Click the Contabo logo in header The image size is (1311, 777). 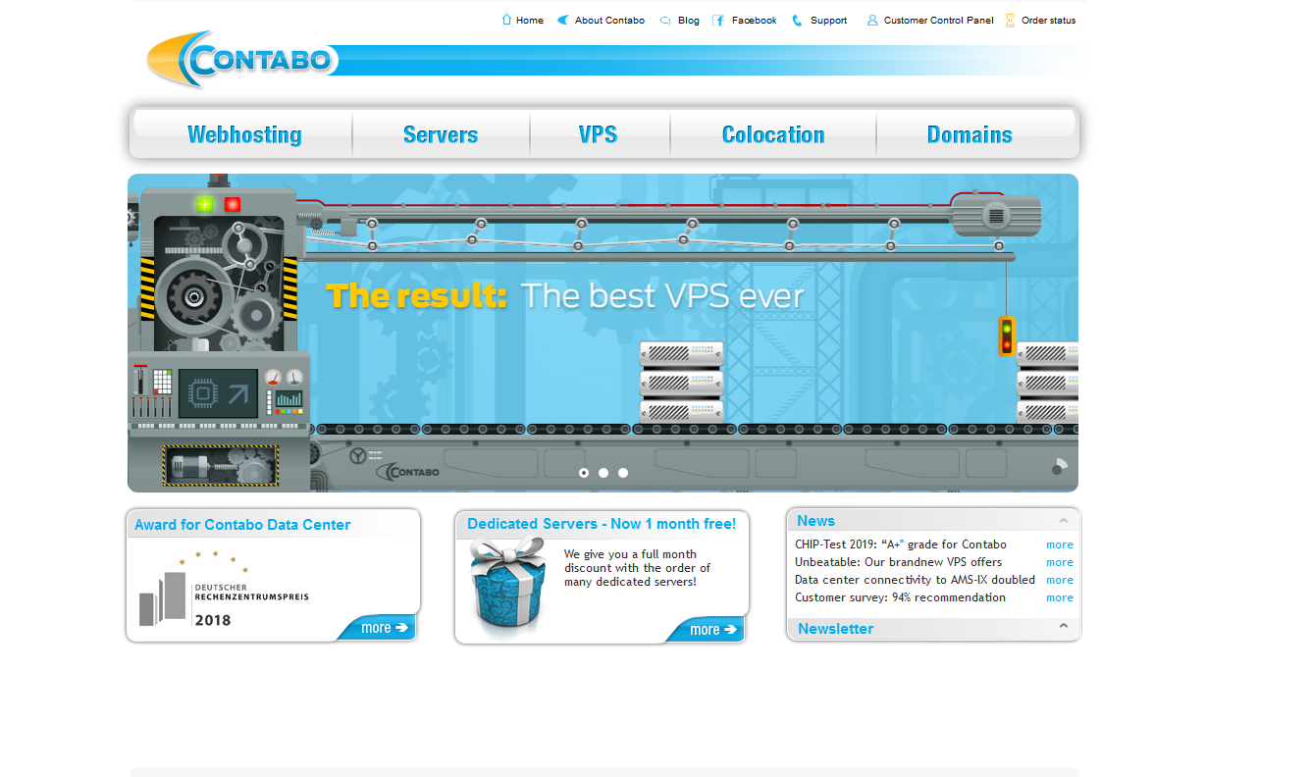[242, 59]
